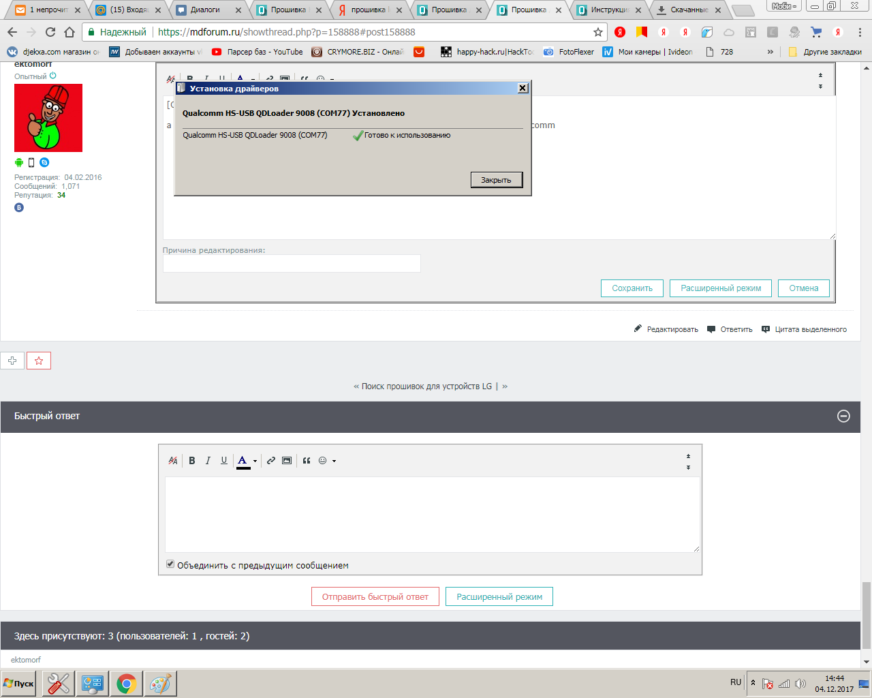
Task: Open Расширенный режим below the quick reply
Action: pos(499,596)
